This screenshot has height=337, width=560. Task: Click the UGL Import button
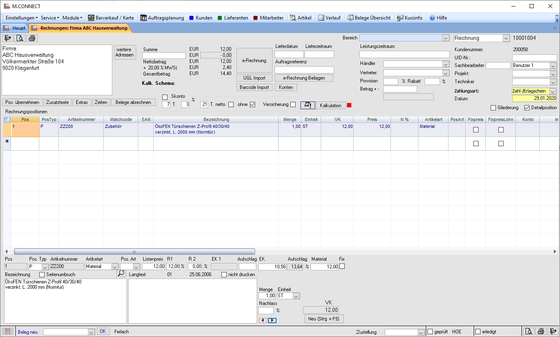click(254, 78)
